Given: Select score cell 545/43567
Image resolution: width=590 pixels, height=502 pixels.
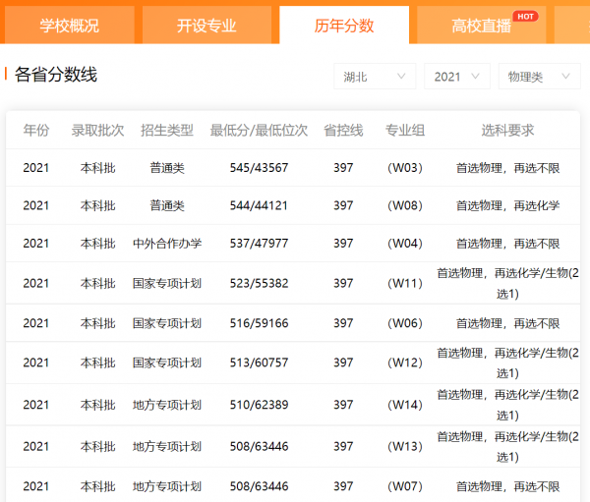Looking at the screenshot, I should tap(259, 168).
